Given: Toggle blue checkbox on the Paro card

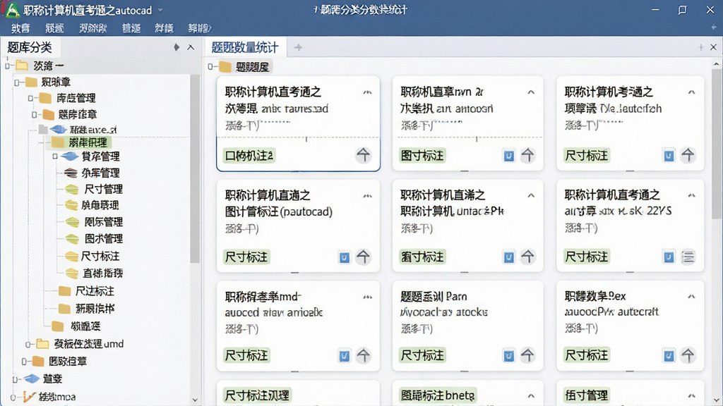Looking at the screenshot, I should click(508, 356).
